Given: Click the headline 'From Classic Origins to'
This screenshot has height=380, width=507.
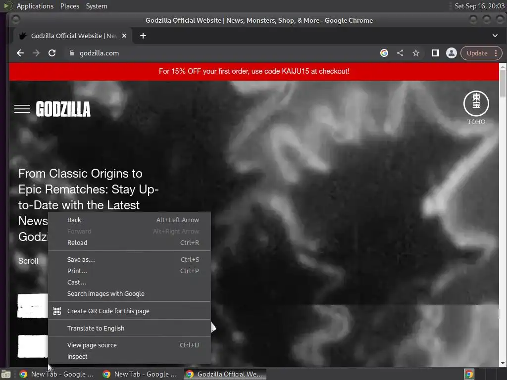Looking at the screenshot, I should (x=80, y=174).
